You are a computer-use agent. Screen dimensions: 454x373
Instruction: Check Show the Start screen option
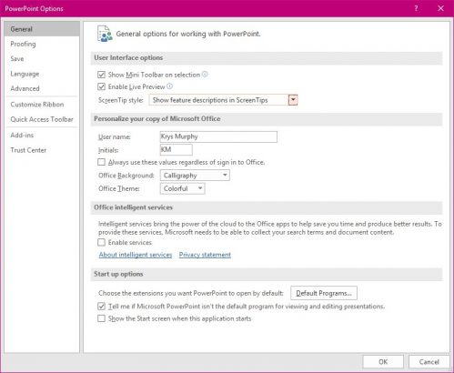click(x=101, y=318)
